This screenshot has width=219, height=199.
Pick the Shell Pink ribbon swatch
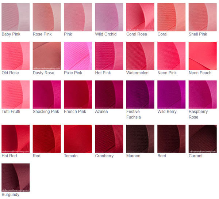tap(203, 17)
